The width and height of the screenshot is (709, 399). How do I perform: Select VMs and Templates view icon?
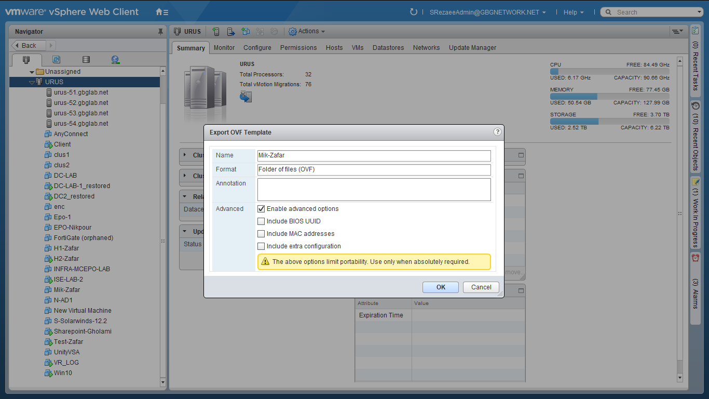coord(57,60)
